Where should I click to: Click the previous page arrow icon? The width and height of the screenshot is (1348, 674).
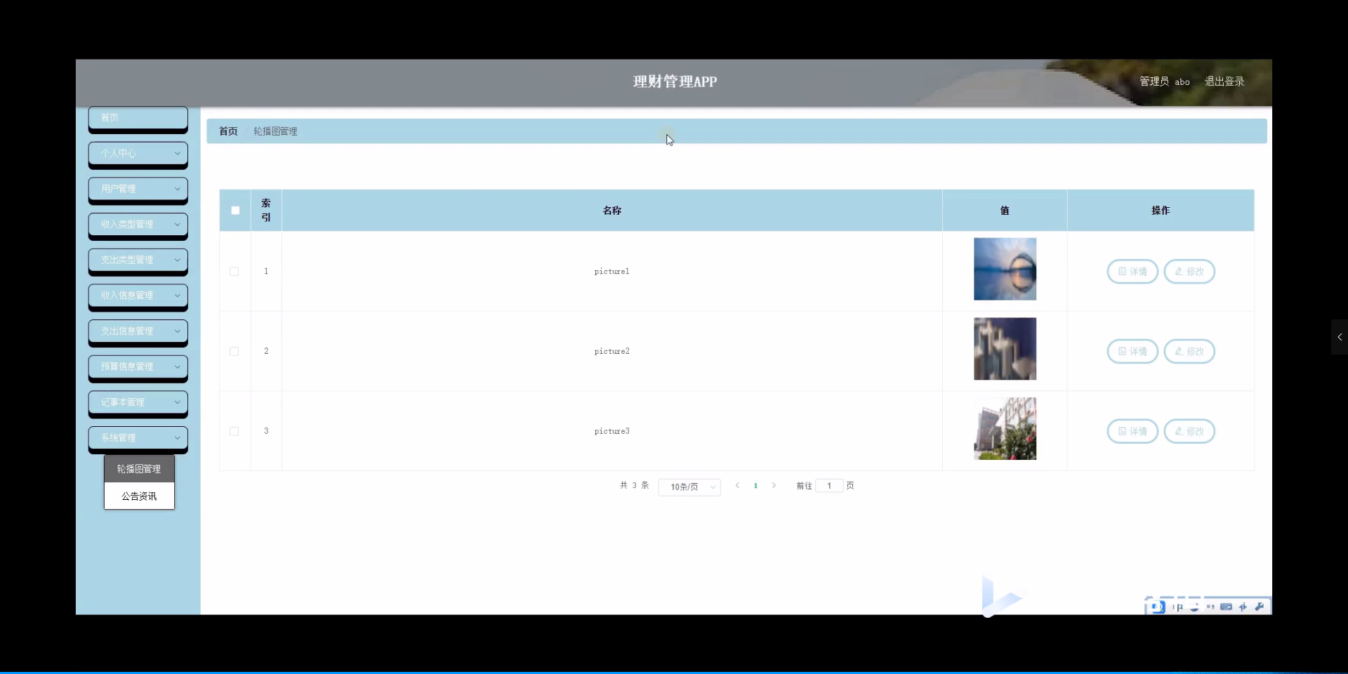[738, 485]
